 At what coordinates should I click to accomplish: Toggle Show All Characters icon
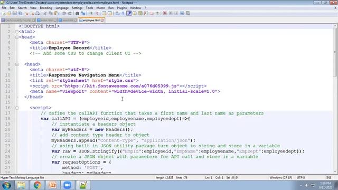(x=123, y=13)
